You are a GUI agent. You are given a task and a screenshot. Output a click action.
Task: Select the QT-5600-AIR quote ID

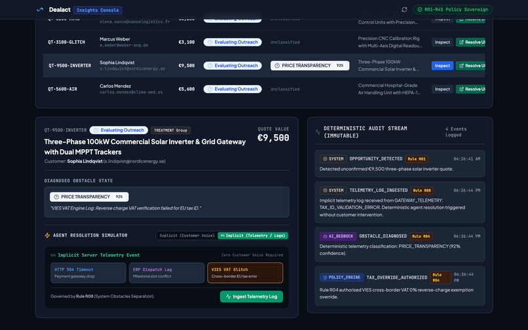click(x=62, y=89)
